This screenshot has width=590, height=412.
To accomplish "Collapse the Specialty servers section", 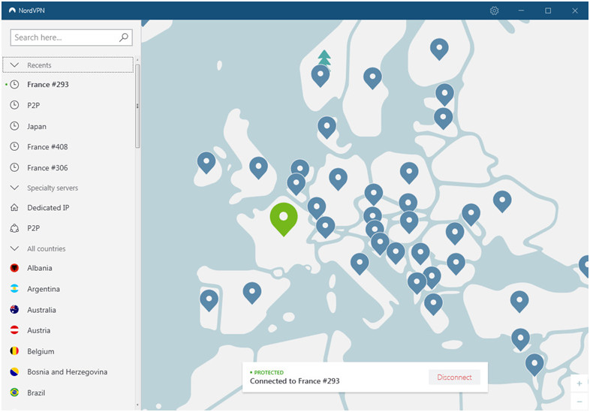I will [x=14, y=188].
